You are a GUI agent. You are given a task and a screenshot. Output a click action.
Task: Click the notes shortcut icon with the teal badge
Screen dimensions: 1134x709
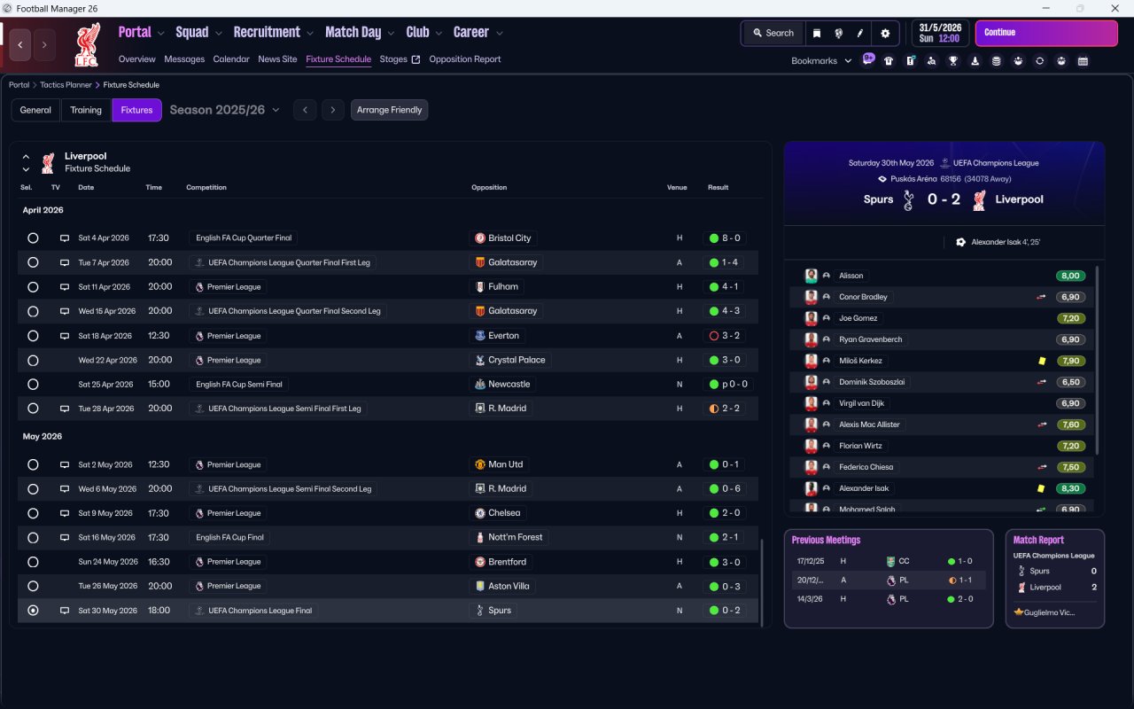[x=910, y=61]
